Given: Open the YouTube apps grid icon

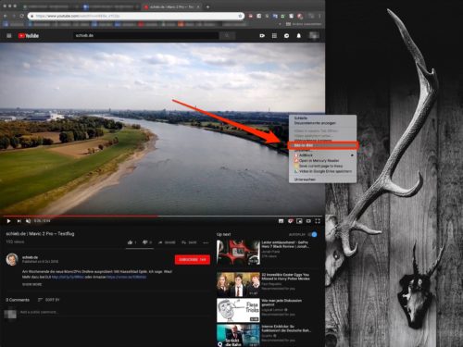Looking at the screenshot, I should click(x=274, y=36).
